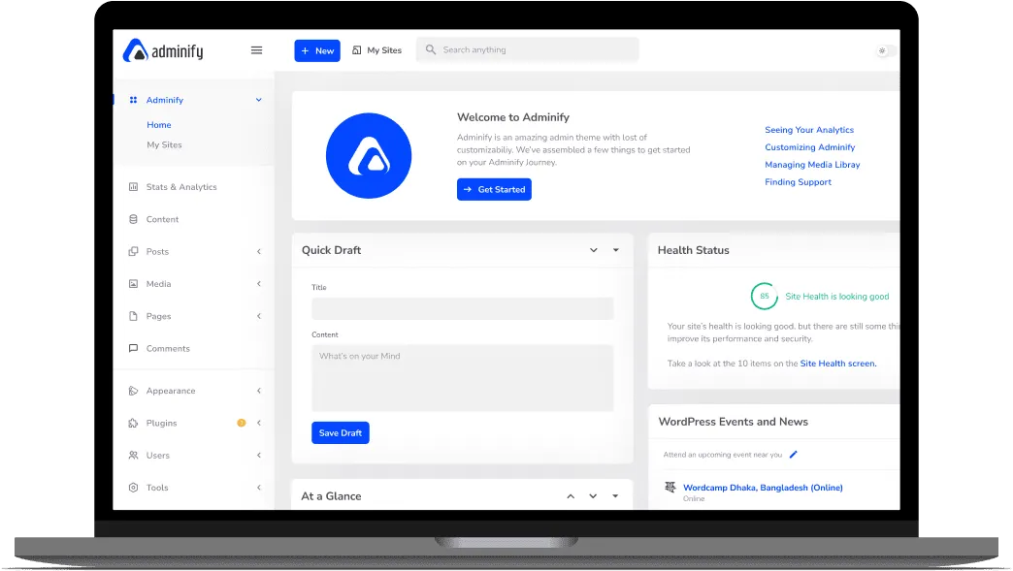Select My Sites in sidebar submenu

[x=164, y=145]
